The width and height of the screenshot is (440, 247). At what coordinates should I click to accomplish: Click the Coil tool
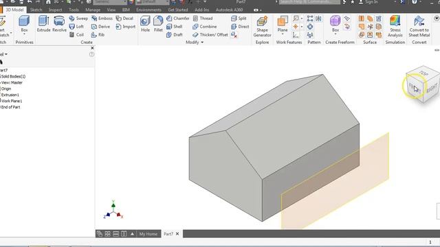pos(76,35)
